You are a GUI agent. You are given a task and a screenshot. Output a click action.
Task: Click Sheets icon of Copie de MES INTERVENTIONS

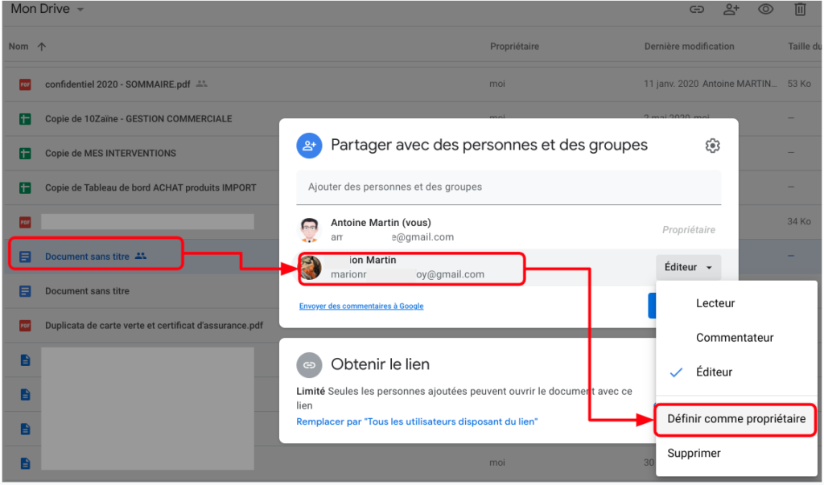[x=25, y=154]
